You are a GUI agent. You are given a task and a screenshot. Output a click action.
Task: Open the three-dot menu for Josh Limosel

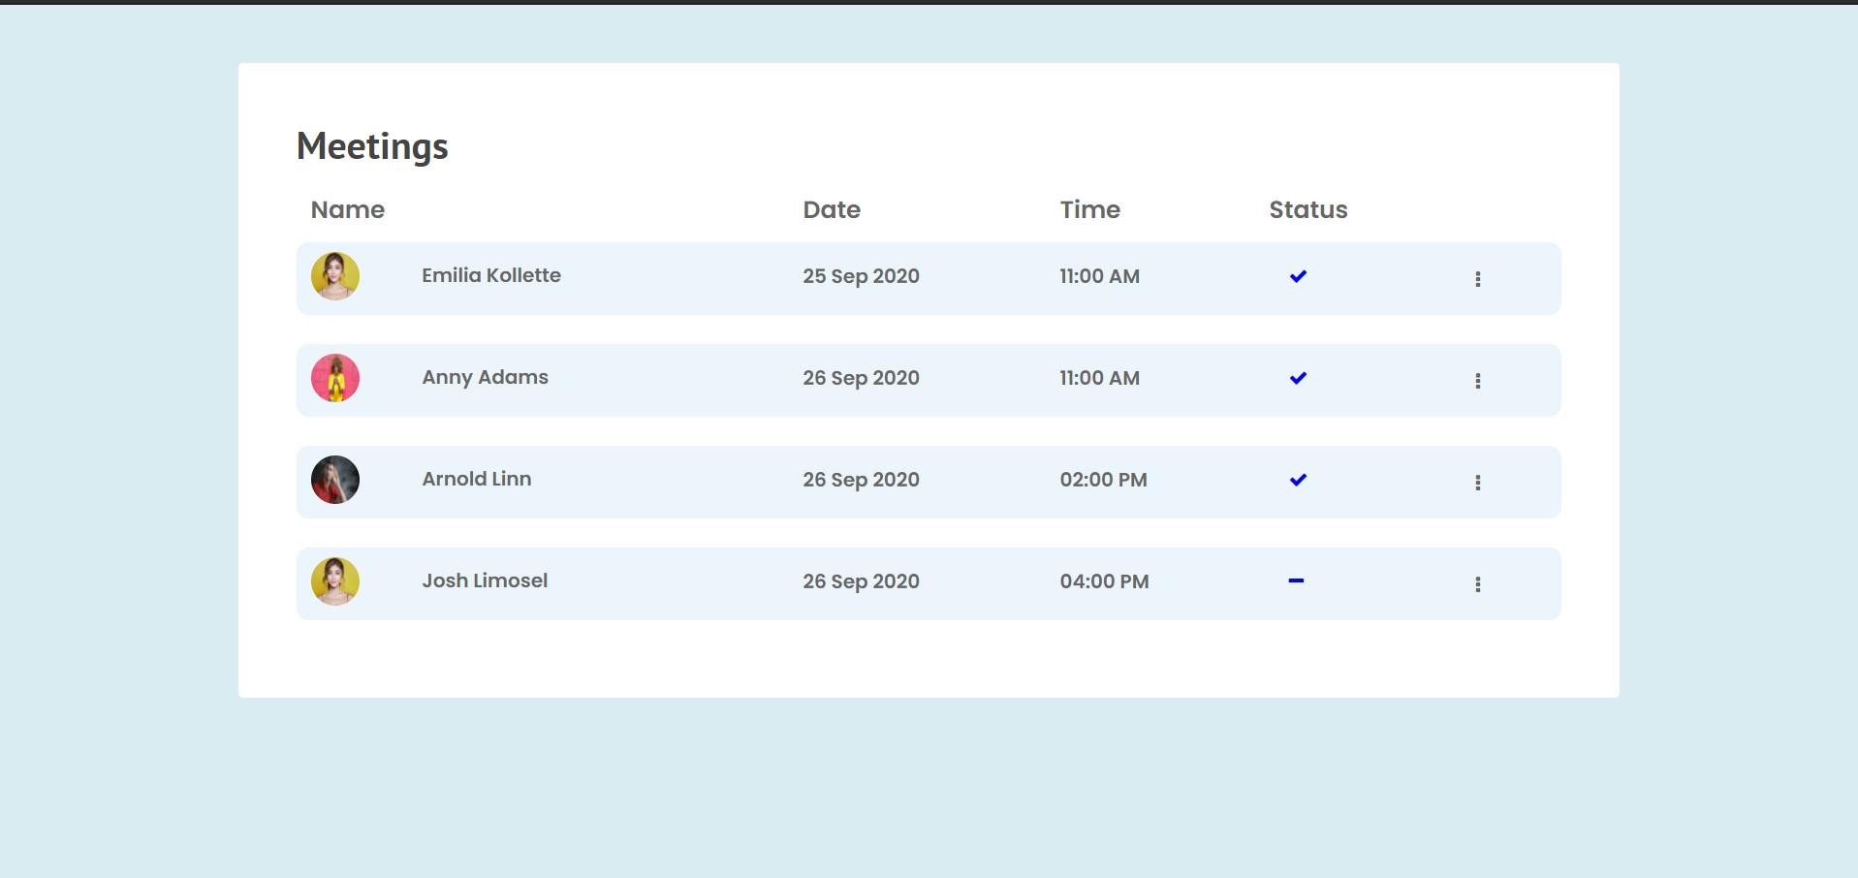[x=1477, y=584]
